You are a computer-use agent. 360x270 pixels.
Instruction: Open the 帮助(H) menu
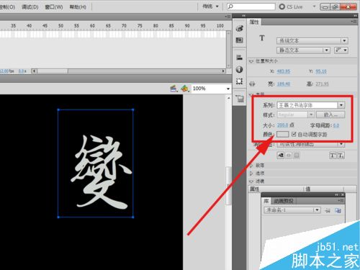click(x=78, y=6)
